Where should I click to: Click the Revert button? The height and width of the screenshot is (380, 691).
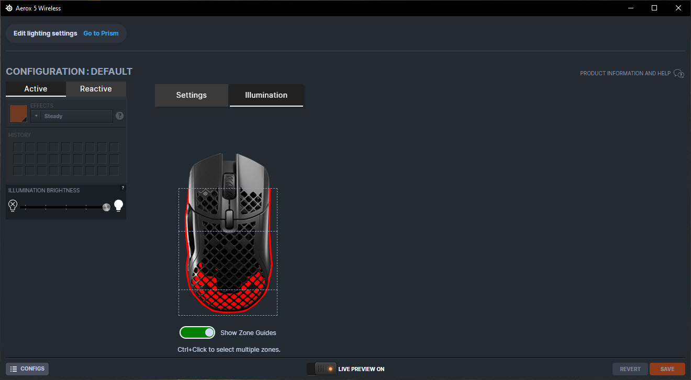tap(630, 369)
